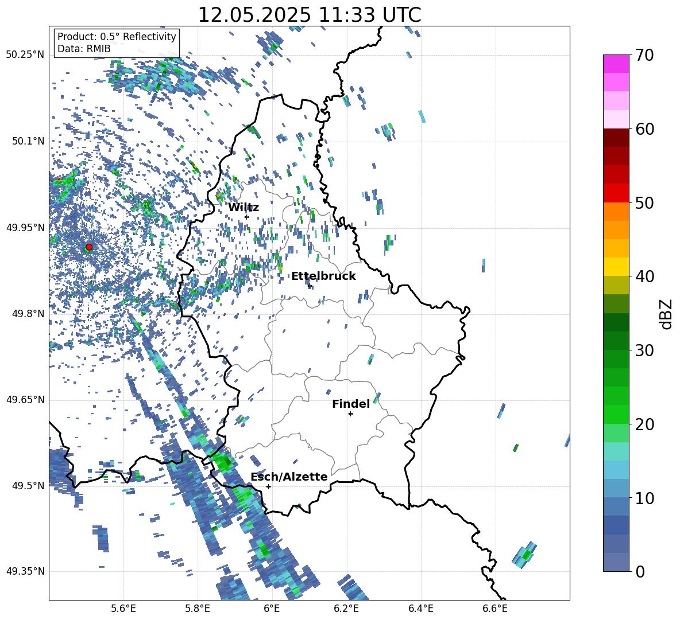The height and width of the screenshot is (620, 680).
Task: Click the colorbar tick label 40
Action: click(644, 276)
